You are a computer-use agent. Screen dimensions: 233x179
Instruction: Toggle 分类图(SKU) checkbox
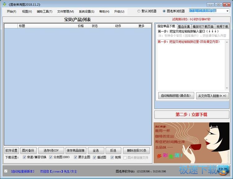tap(51, 157)
